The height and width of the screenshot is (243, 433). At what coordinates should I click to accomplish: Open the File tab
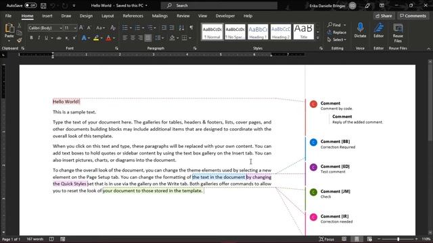point(8,16)
